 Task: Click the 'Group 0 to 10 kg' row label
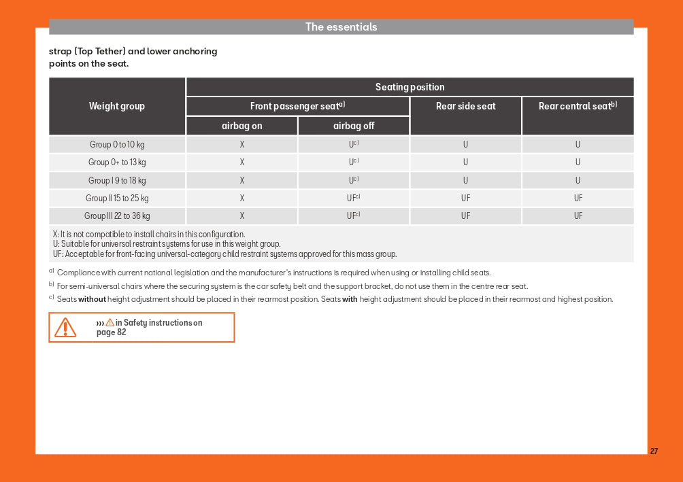click(117, 145)
